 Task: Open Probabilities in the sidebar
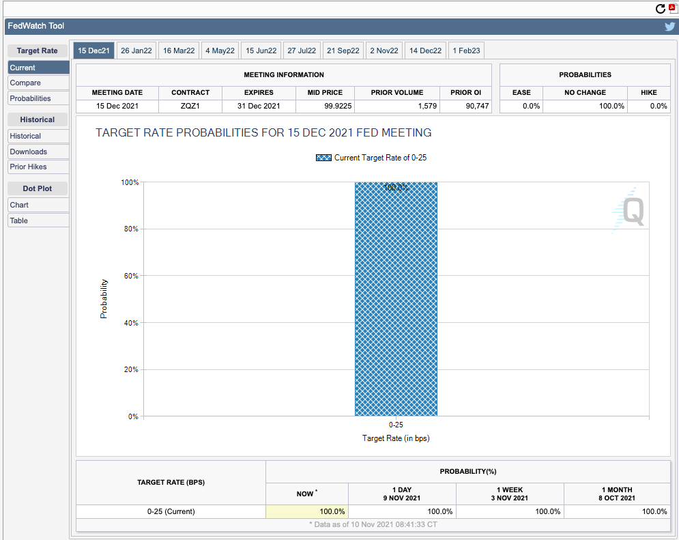click(x=38, y=98)
